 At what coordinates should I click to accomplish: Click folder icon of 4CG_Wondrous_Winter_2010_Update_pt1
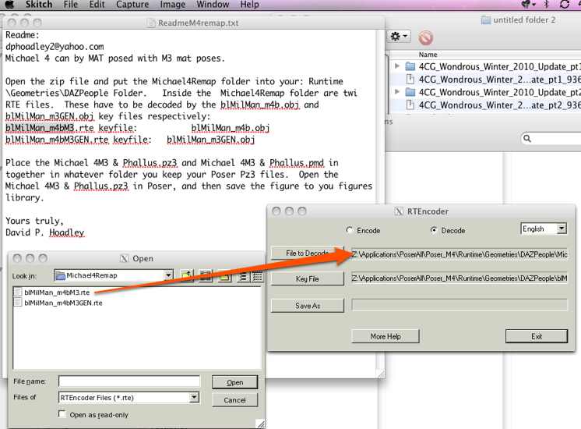tap(410, 66)
